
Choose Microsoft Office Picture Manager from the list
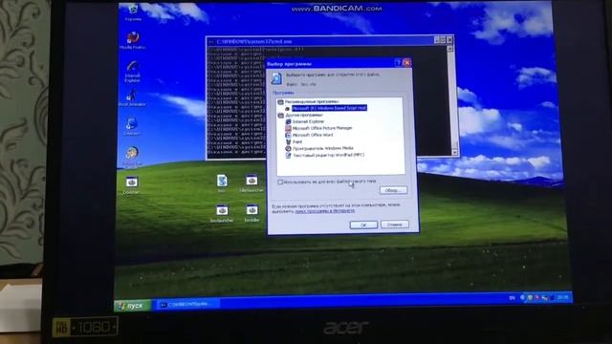click(322, 128)
